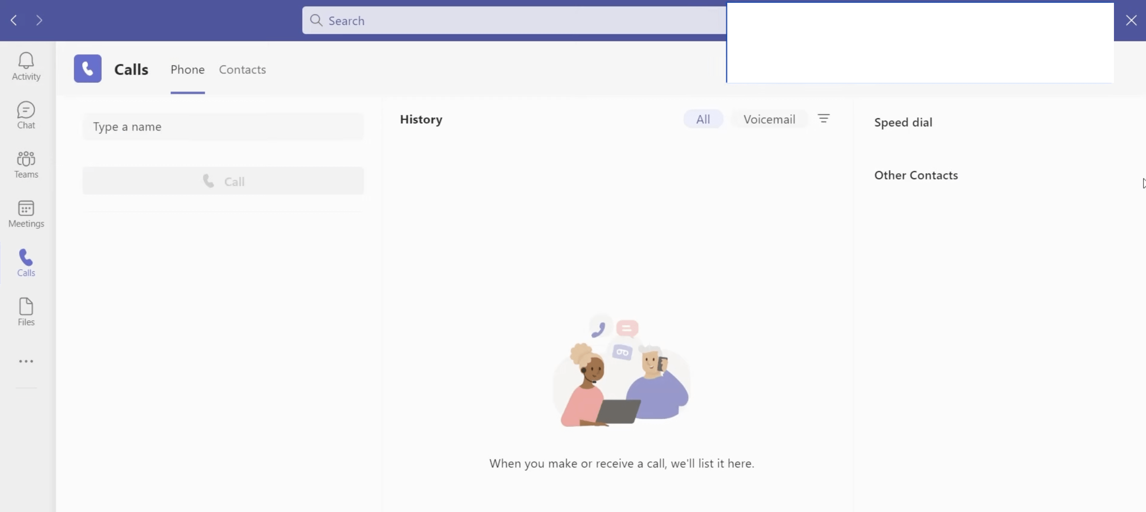Open Meetings calendar in sidebar

pos(26,214)
